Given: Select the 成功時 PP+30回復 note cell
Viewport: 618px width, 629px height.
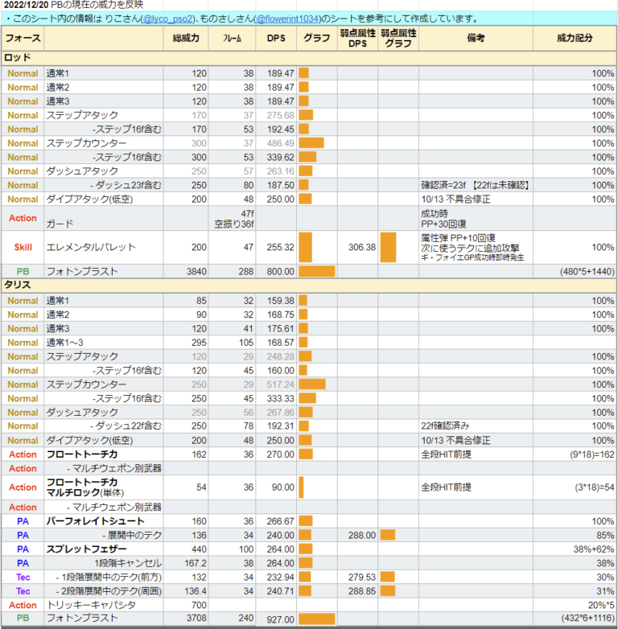Looking at the screenshot, I should click(x=476, y=218).
